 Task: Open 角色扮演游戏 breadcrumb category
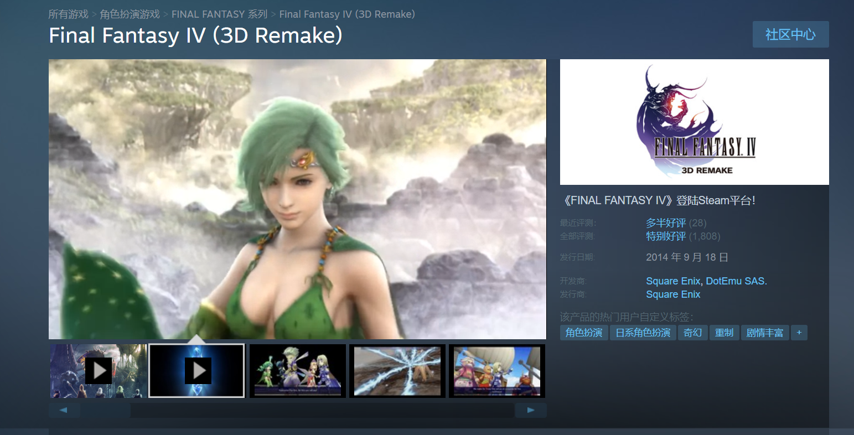[x=130, y=14]
